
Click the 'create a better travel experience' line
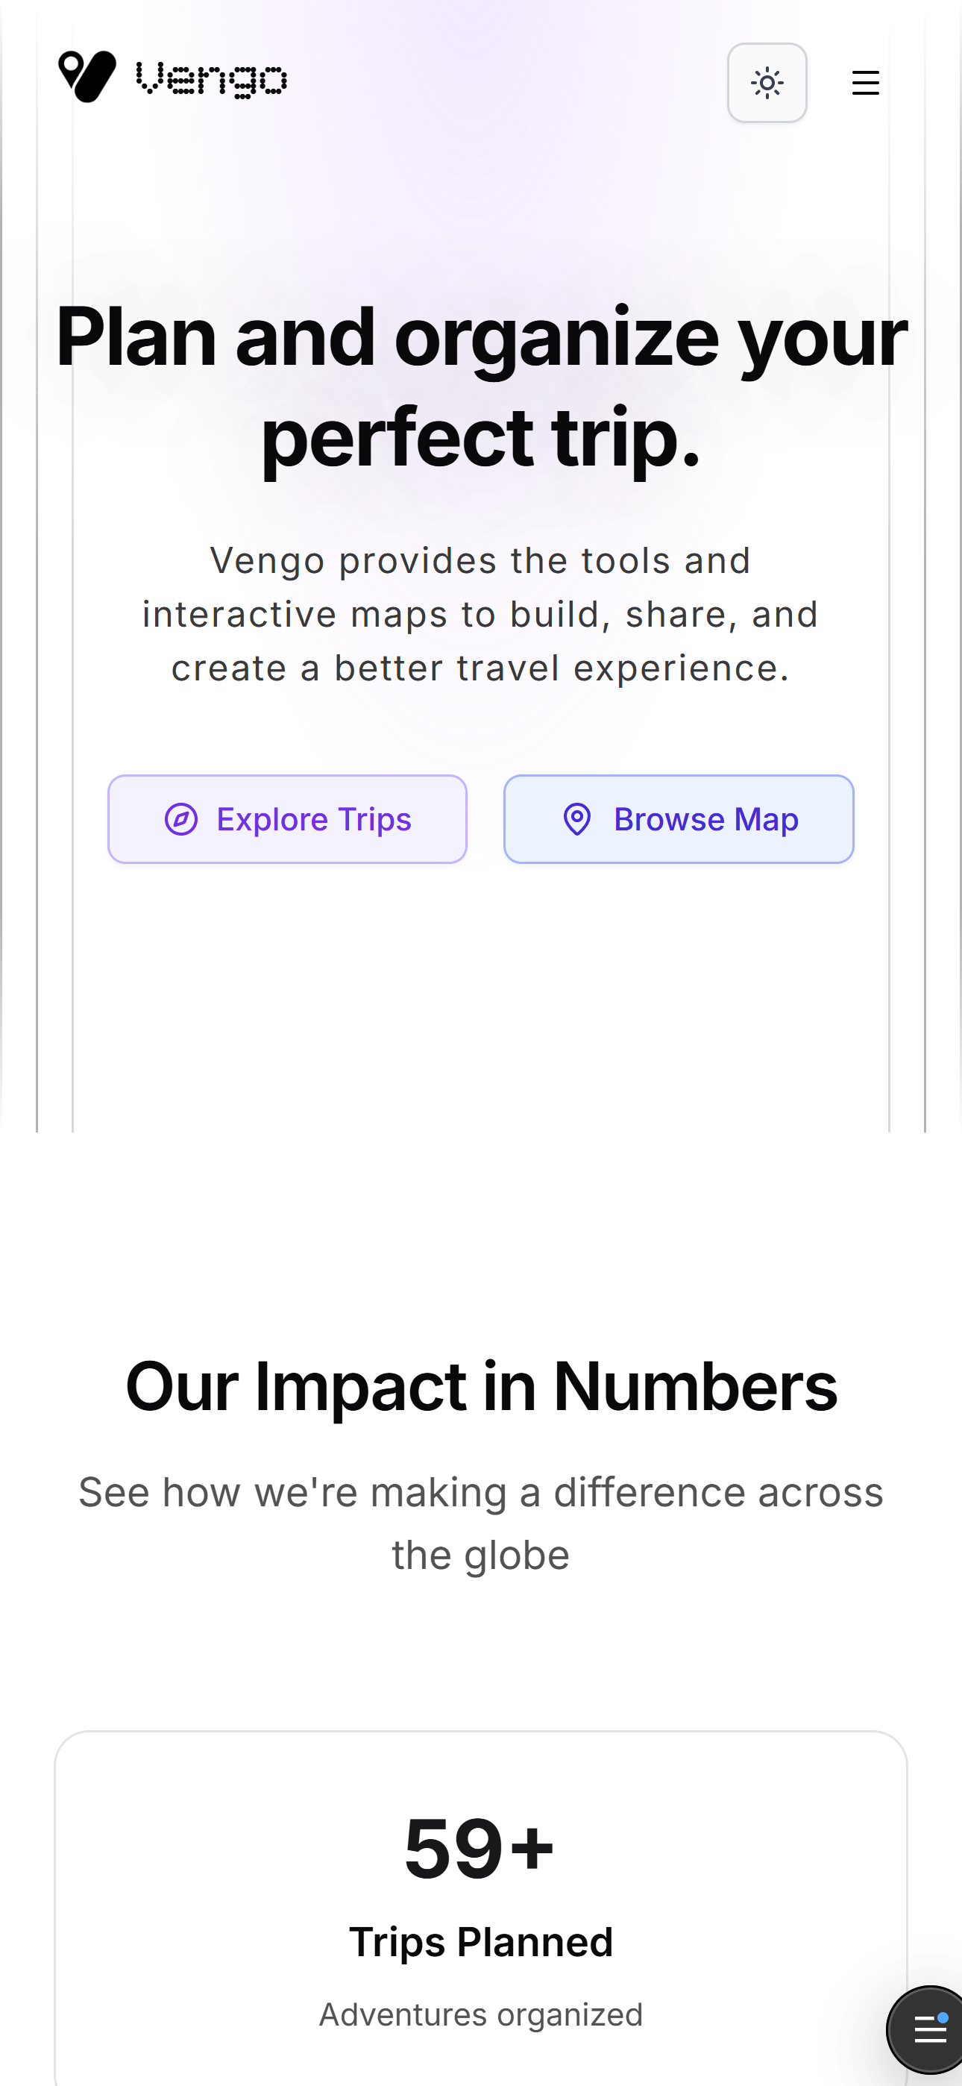(x=481, y=668)
